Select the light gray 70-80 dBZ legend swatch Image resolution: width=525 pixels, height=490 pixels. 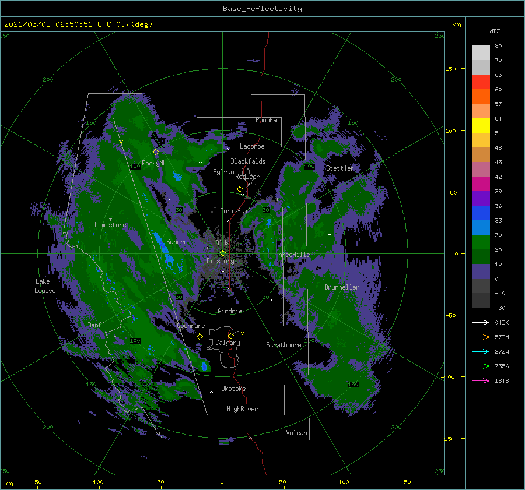(x=481, y=53)
